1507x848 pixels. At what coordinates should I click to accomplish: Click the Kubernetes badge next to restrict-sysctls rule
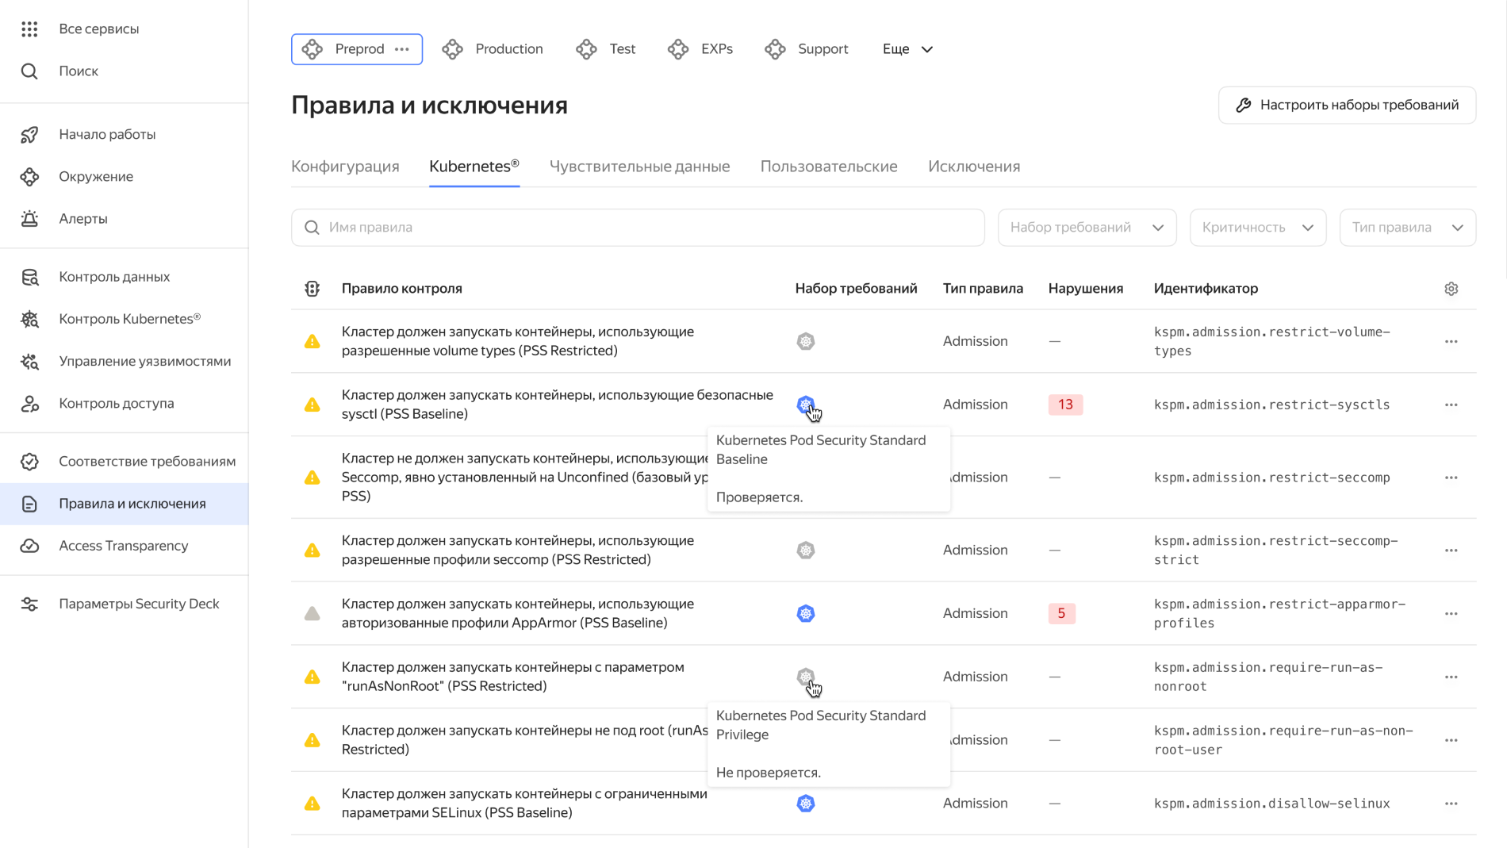(806, 405)
